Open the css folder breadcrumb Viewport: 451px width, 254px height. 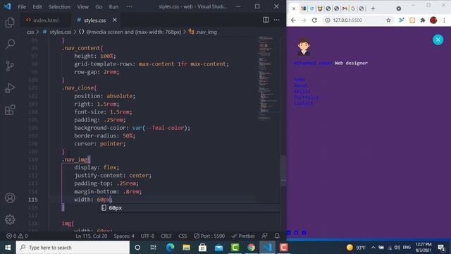click(30, 32)
